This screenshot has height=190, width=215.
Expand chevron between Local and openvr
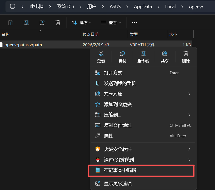pos(182,7)
